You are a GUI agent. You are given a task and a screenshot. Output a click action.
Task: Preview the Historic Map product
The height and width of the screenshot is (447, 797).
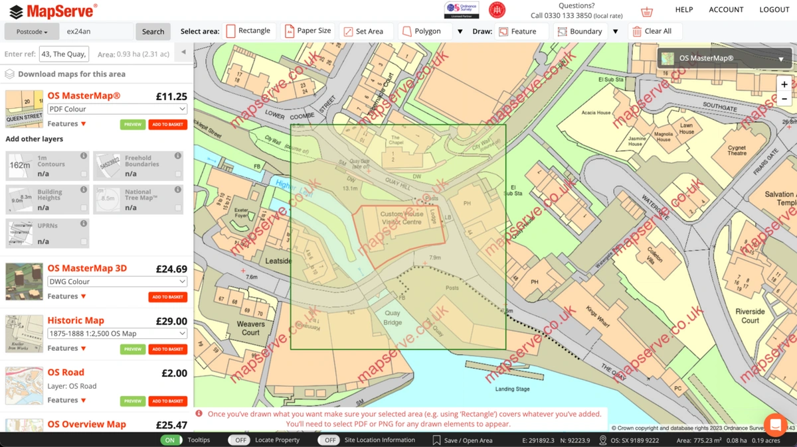point(133,349)
